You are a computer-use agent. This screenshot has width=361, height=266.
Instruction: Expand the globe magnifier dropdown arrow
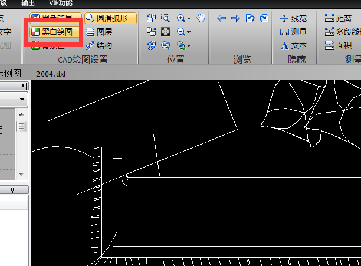point(189,46)
